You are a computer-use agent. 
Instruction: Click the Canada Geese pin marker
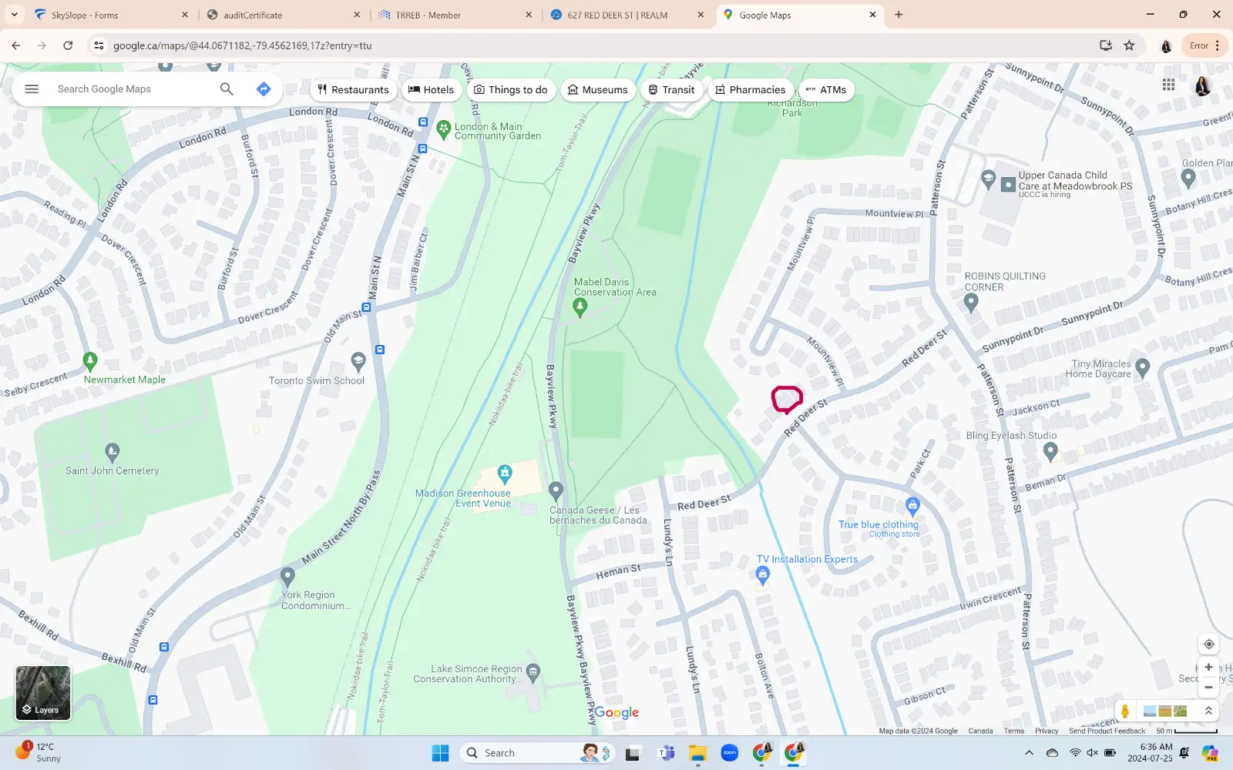tap(556, 490)
